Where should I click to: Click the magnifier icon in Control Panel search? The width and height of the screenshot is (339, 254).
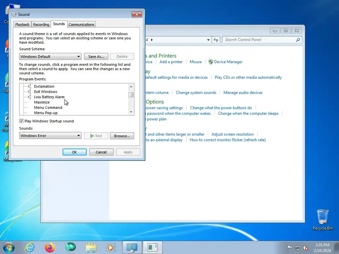coord(298,40)
